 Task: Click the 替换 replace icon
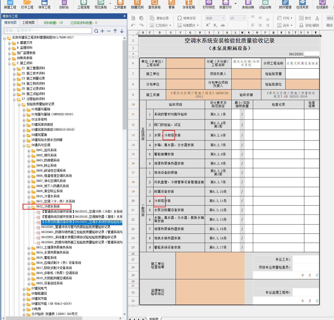pyautogui.click(x=171, y=5)
